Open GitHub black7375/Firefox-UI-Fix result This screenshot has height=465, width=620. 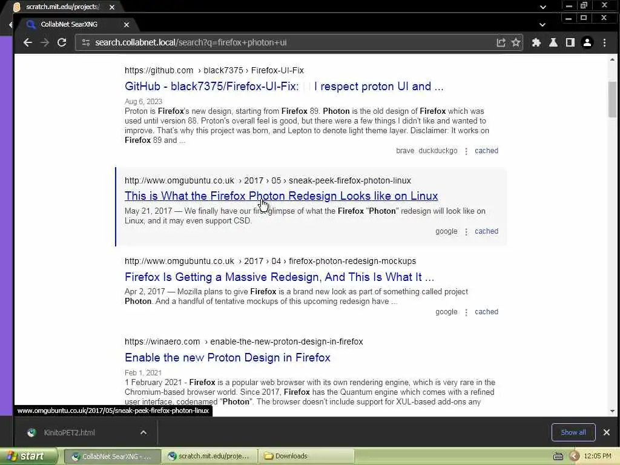point(284,86)
